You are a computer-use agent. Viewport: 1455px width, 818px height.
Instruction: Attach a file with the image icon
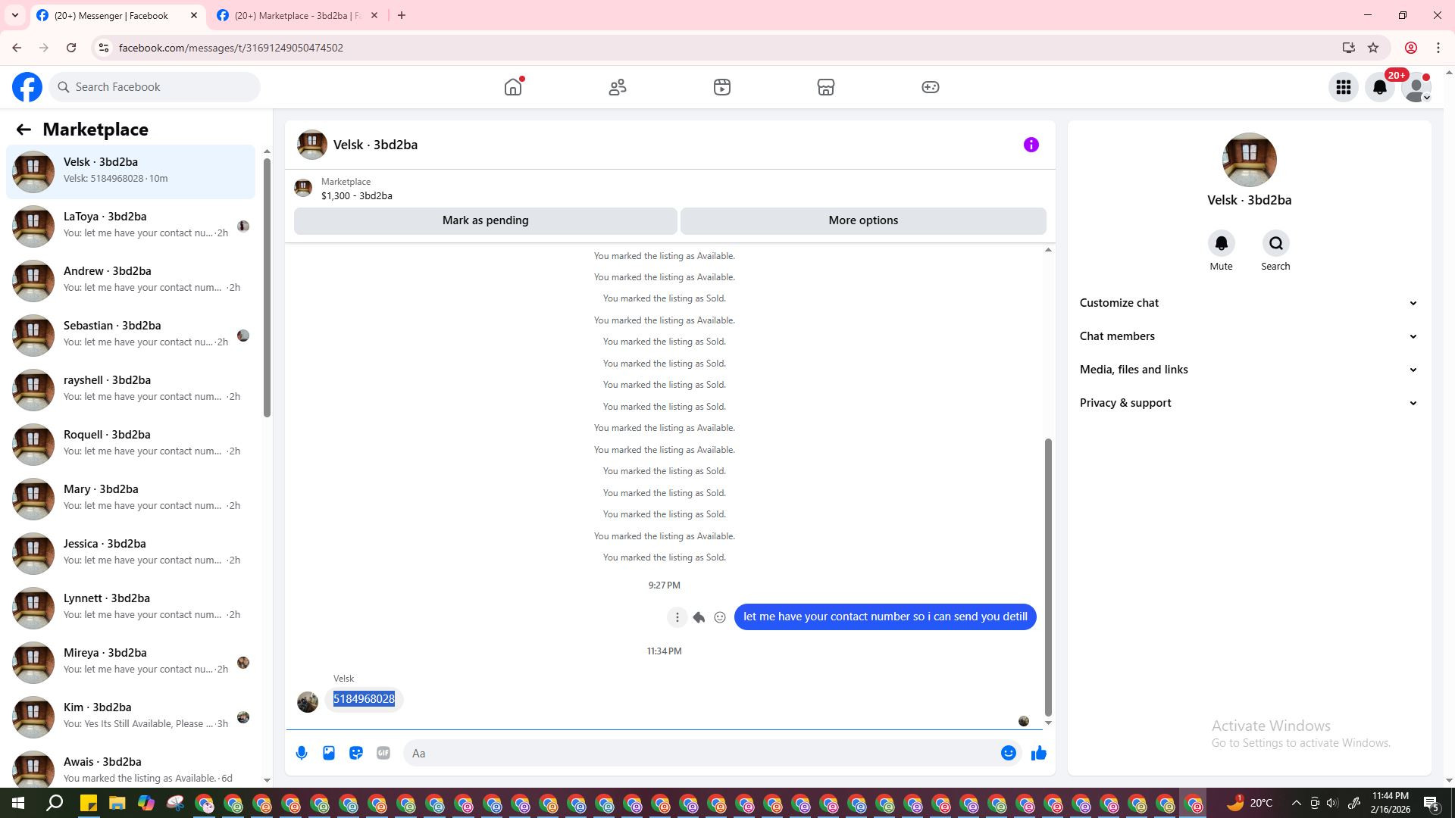click(x=329, y=753)
